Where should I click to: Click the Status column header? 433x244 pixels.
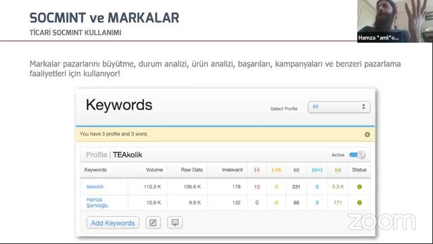coord(359,170)
